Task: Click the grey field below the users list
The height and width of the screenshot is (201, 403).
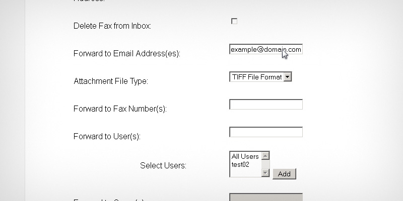Action: tap(265, 196)
